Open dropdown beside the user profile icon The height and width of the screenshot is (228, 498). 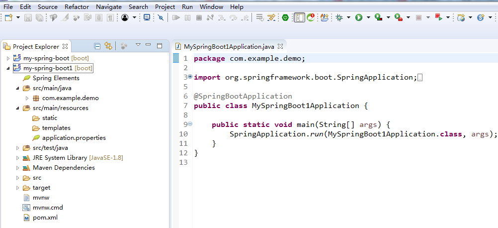pos(134,18)
